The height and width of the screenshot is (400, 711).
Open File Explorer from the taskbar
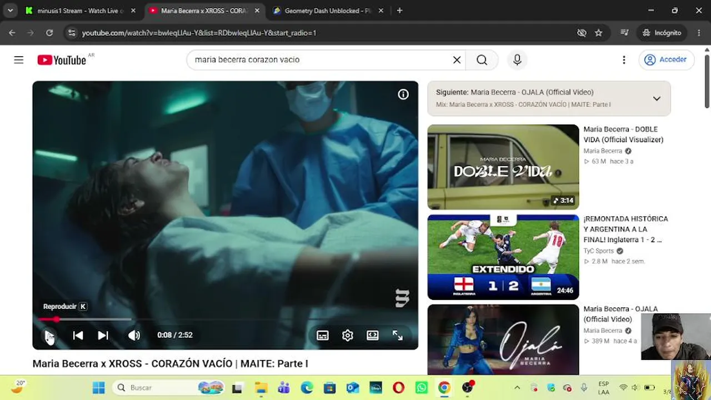point(260,388)
